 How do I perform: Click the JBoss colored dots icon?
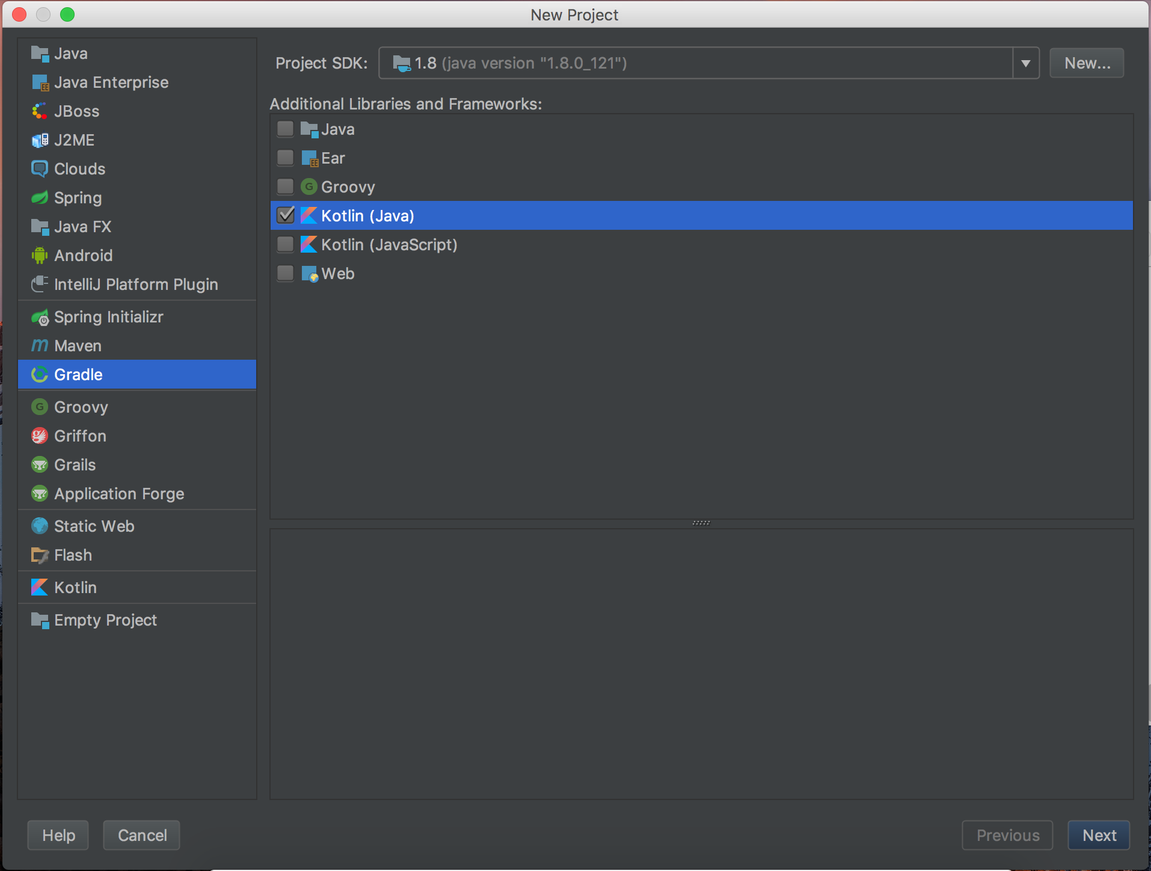coord(40,111)
